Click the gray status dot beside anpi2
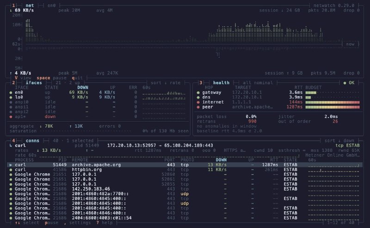Viewport: 370px width, 228px height. coord(11,112)
